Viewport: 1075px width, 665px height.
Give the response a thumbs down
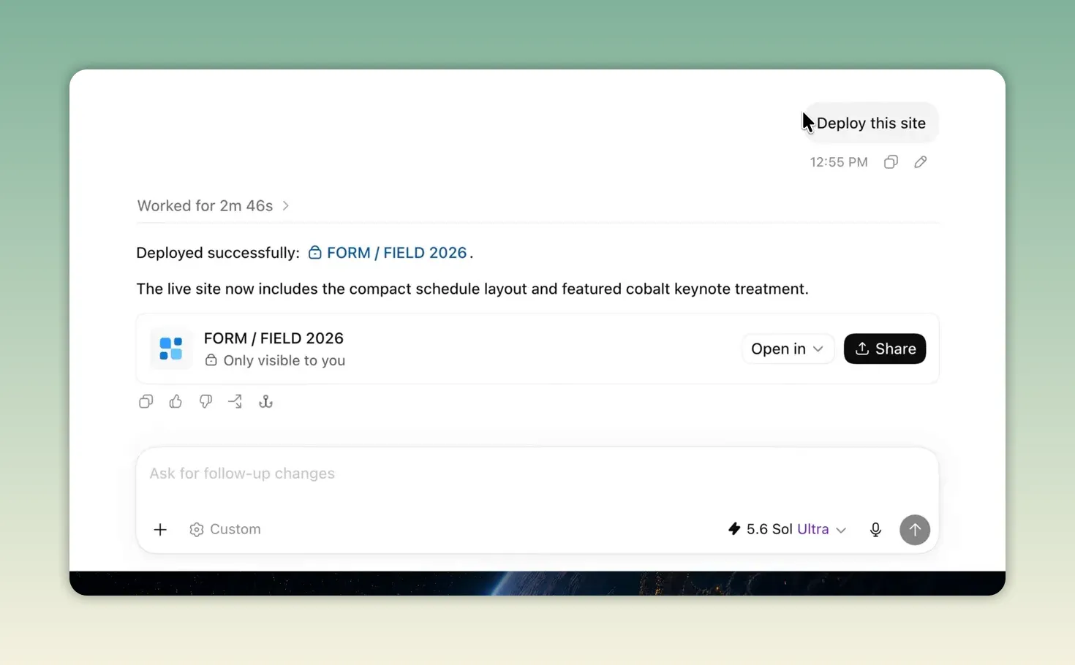tap(205, 401)
